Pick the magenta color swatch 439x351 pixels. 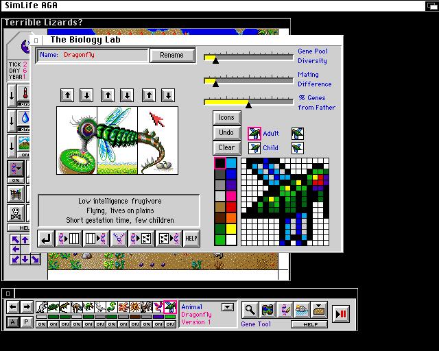coord(231,196)
